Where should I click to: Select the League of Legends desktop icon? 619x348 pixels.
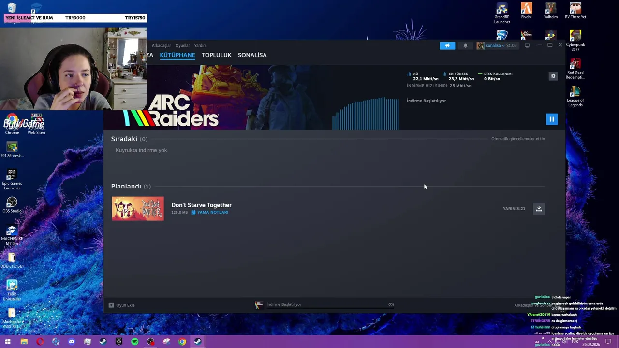click(x=575, y=97)
